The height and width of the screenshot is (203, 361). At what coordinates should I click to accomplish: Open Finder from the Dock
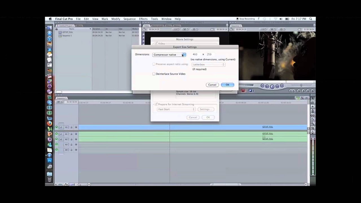(x=50, y=28)
